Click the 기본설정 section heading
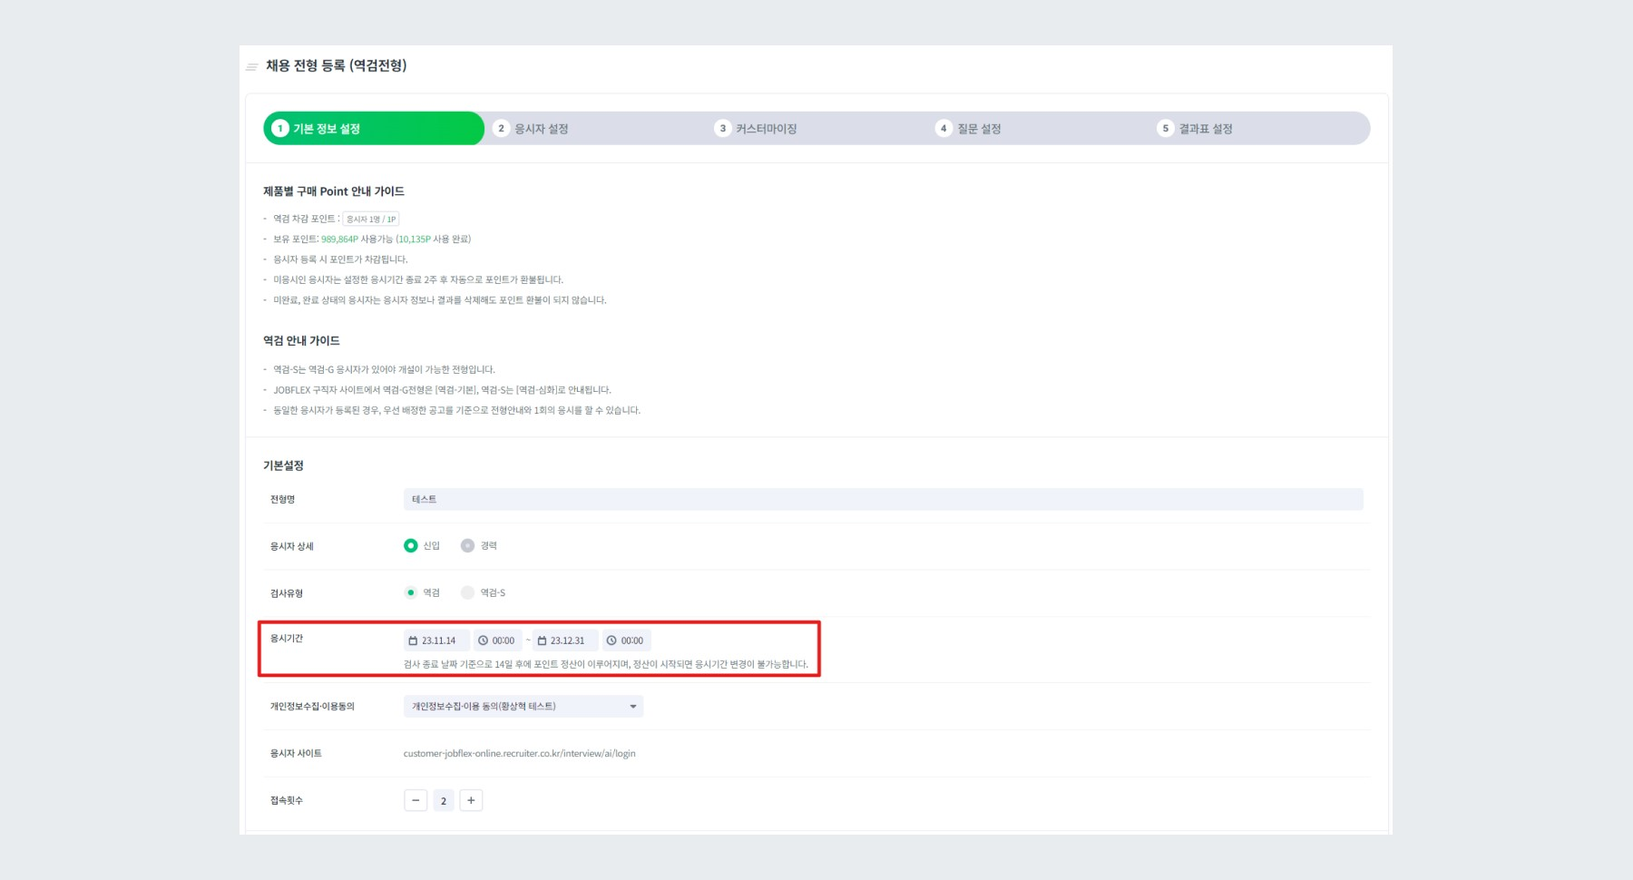The image size is (1633, 880). tap(283, 465)
